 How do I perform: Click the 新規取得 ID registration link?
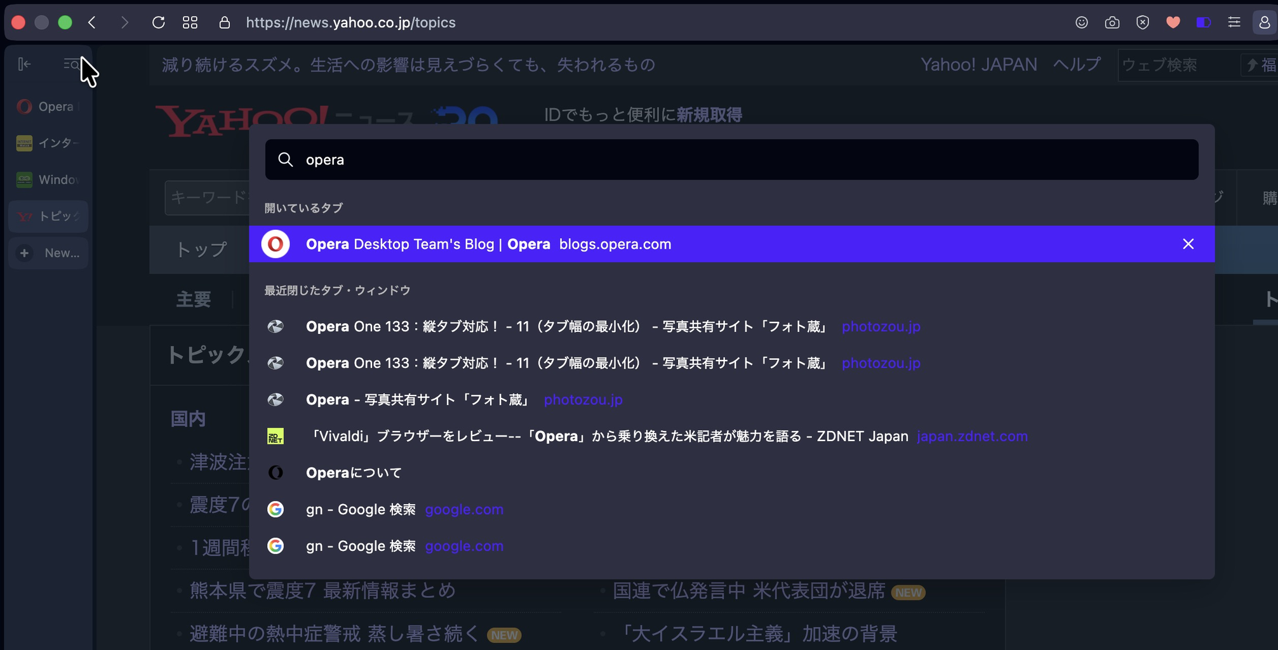(x=709, y=115)
